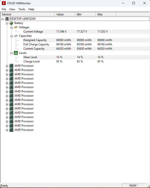Click the Voltages zigzag icon
This screenshot has height=188, width=150.
point(16,27)
